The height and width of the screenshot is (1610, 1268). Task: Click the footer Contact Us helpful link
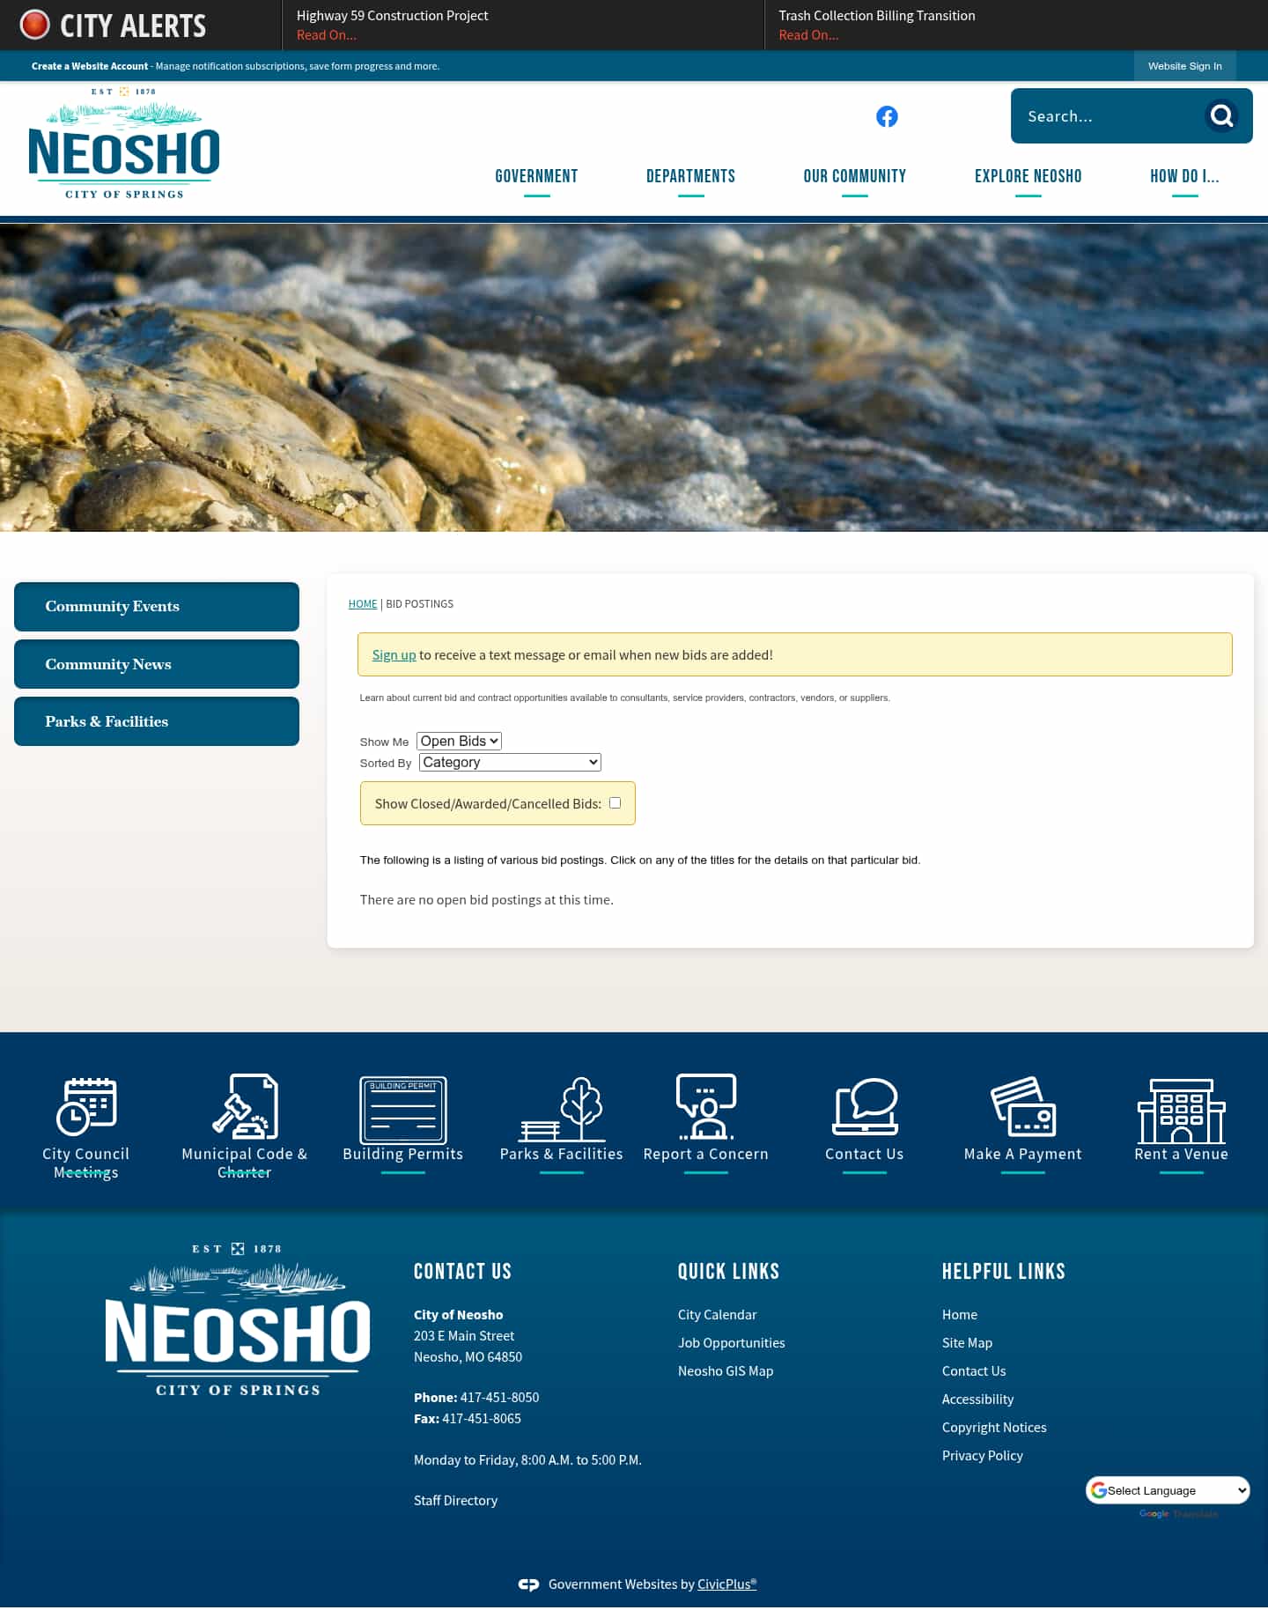point(974,1371)
